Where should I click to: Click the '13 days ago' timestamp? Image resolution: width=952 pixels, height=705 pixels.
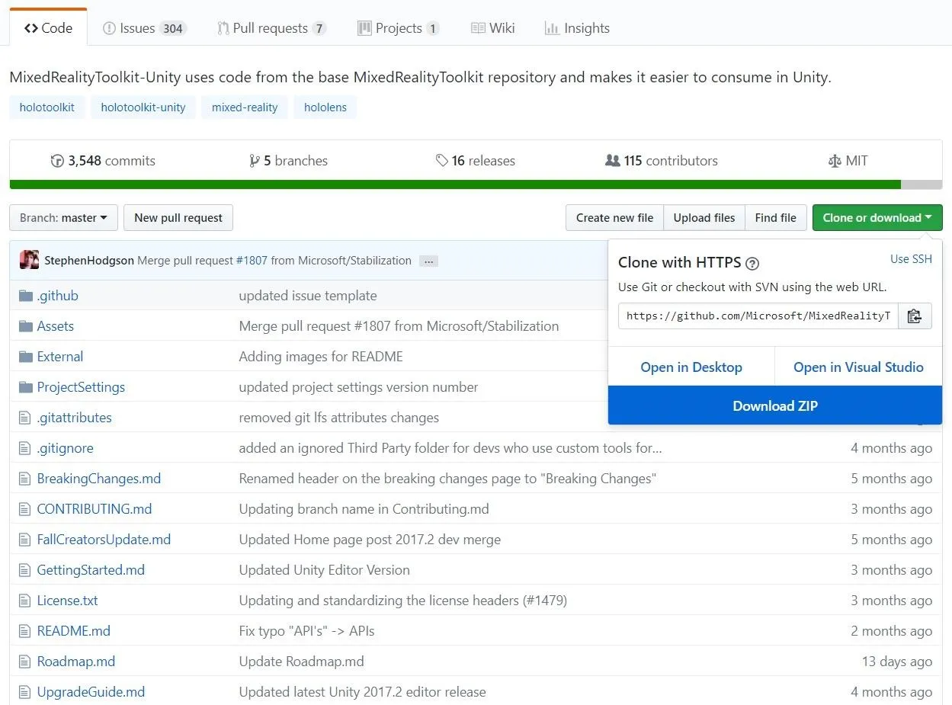tap(897, 662)
